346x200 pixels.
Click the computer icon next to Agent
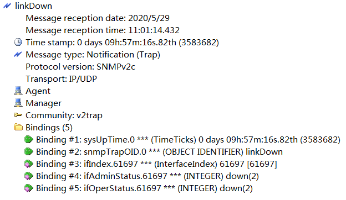pos(18,91)
